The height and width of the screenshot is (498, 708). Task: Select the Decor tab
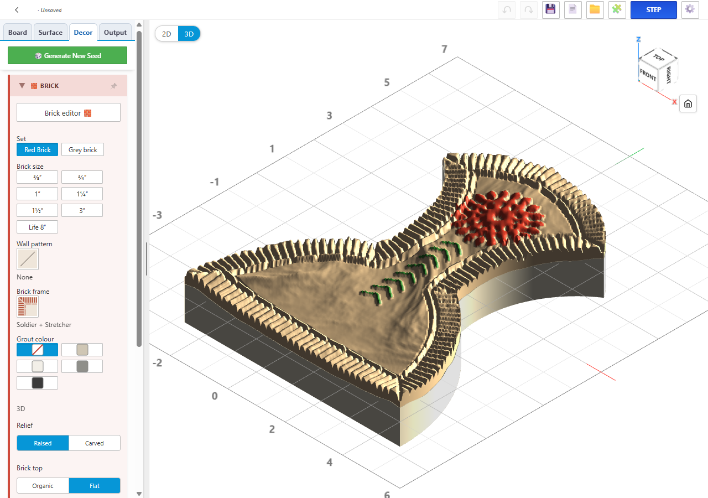click(x=83, y=33)
